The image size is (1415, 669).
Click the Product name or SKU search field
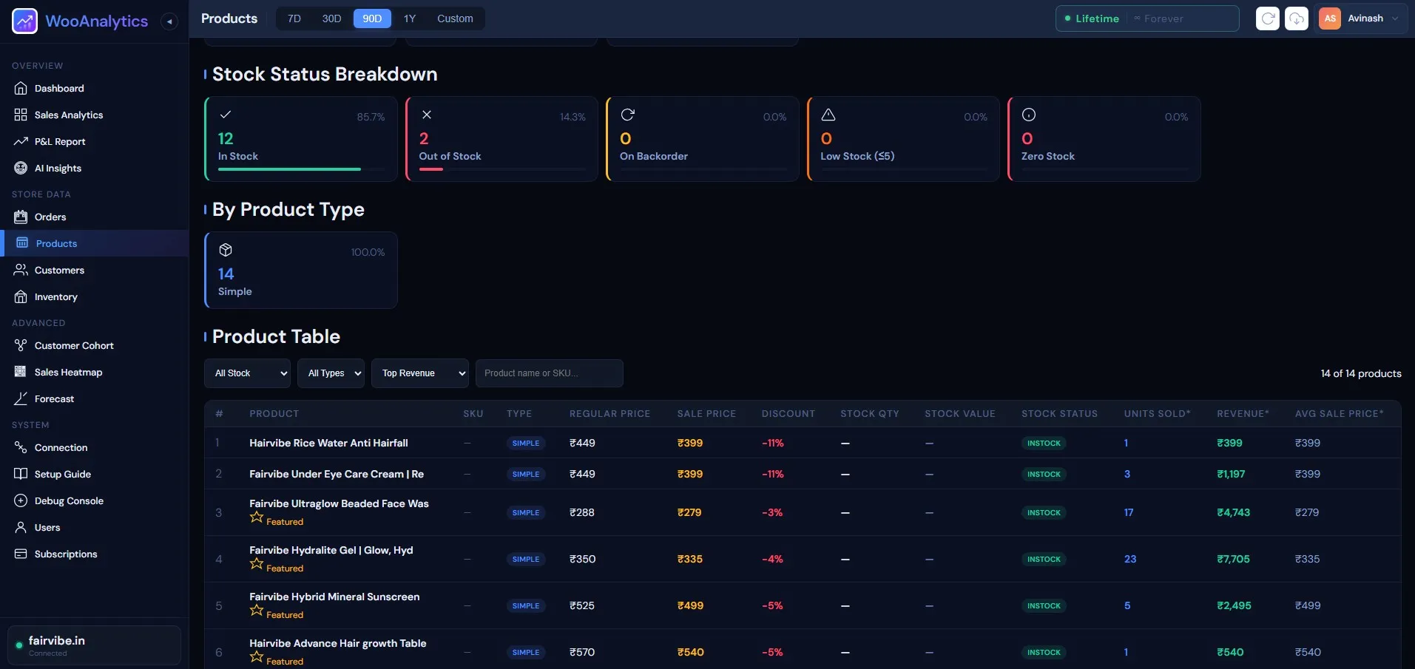point(550,373)
